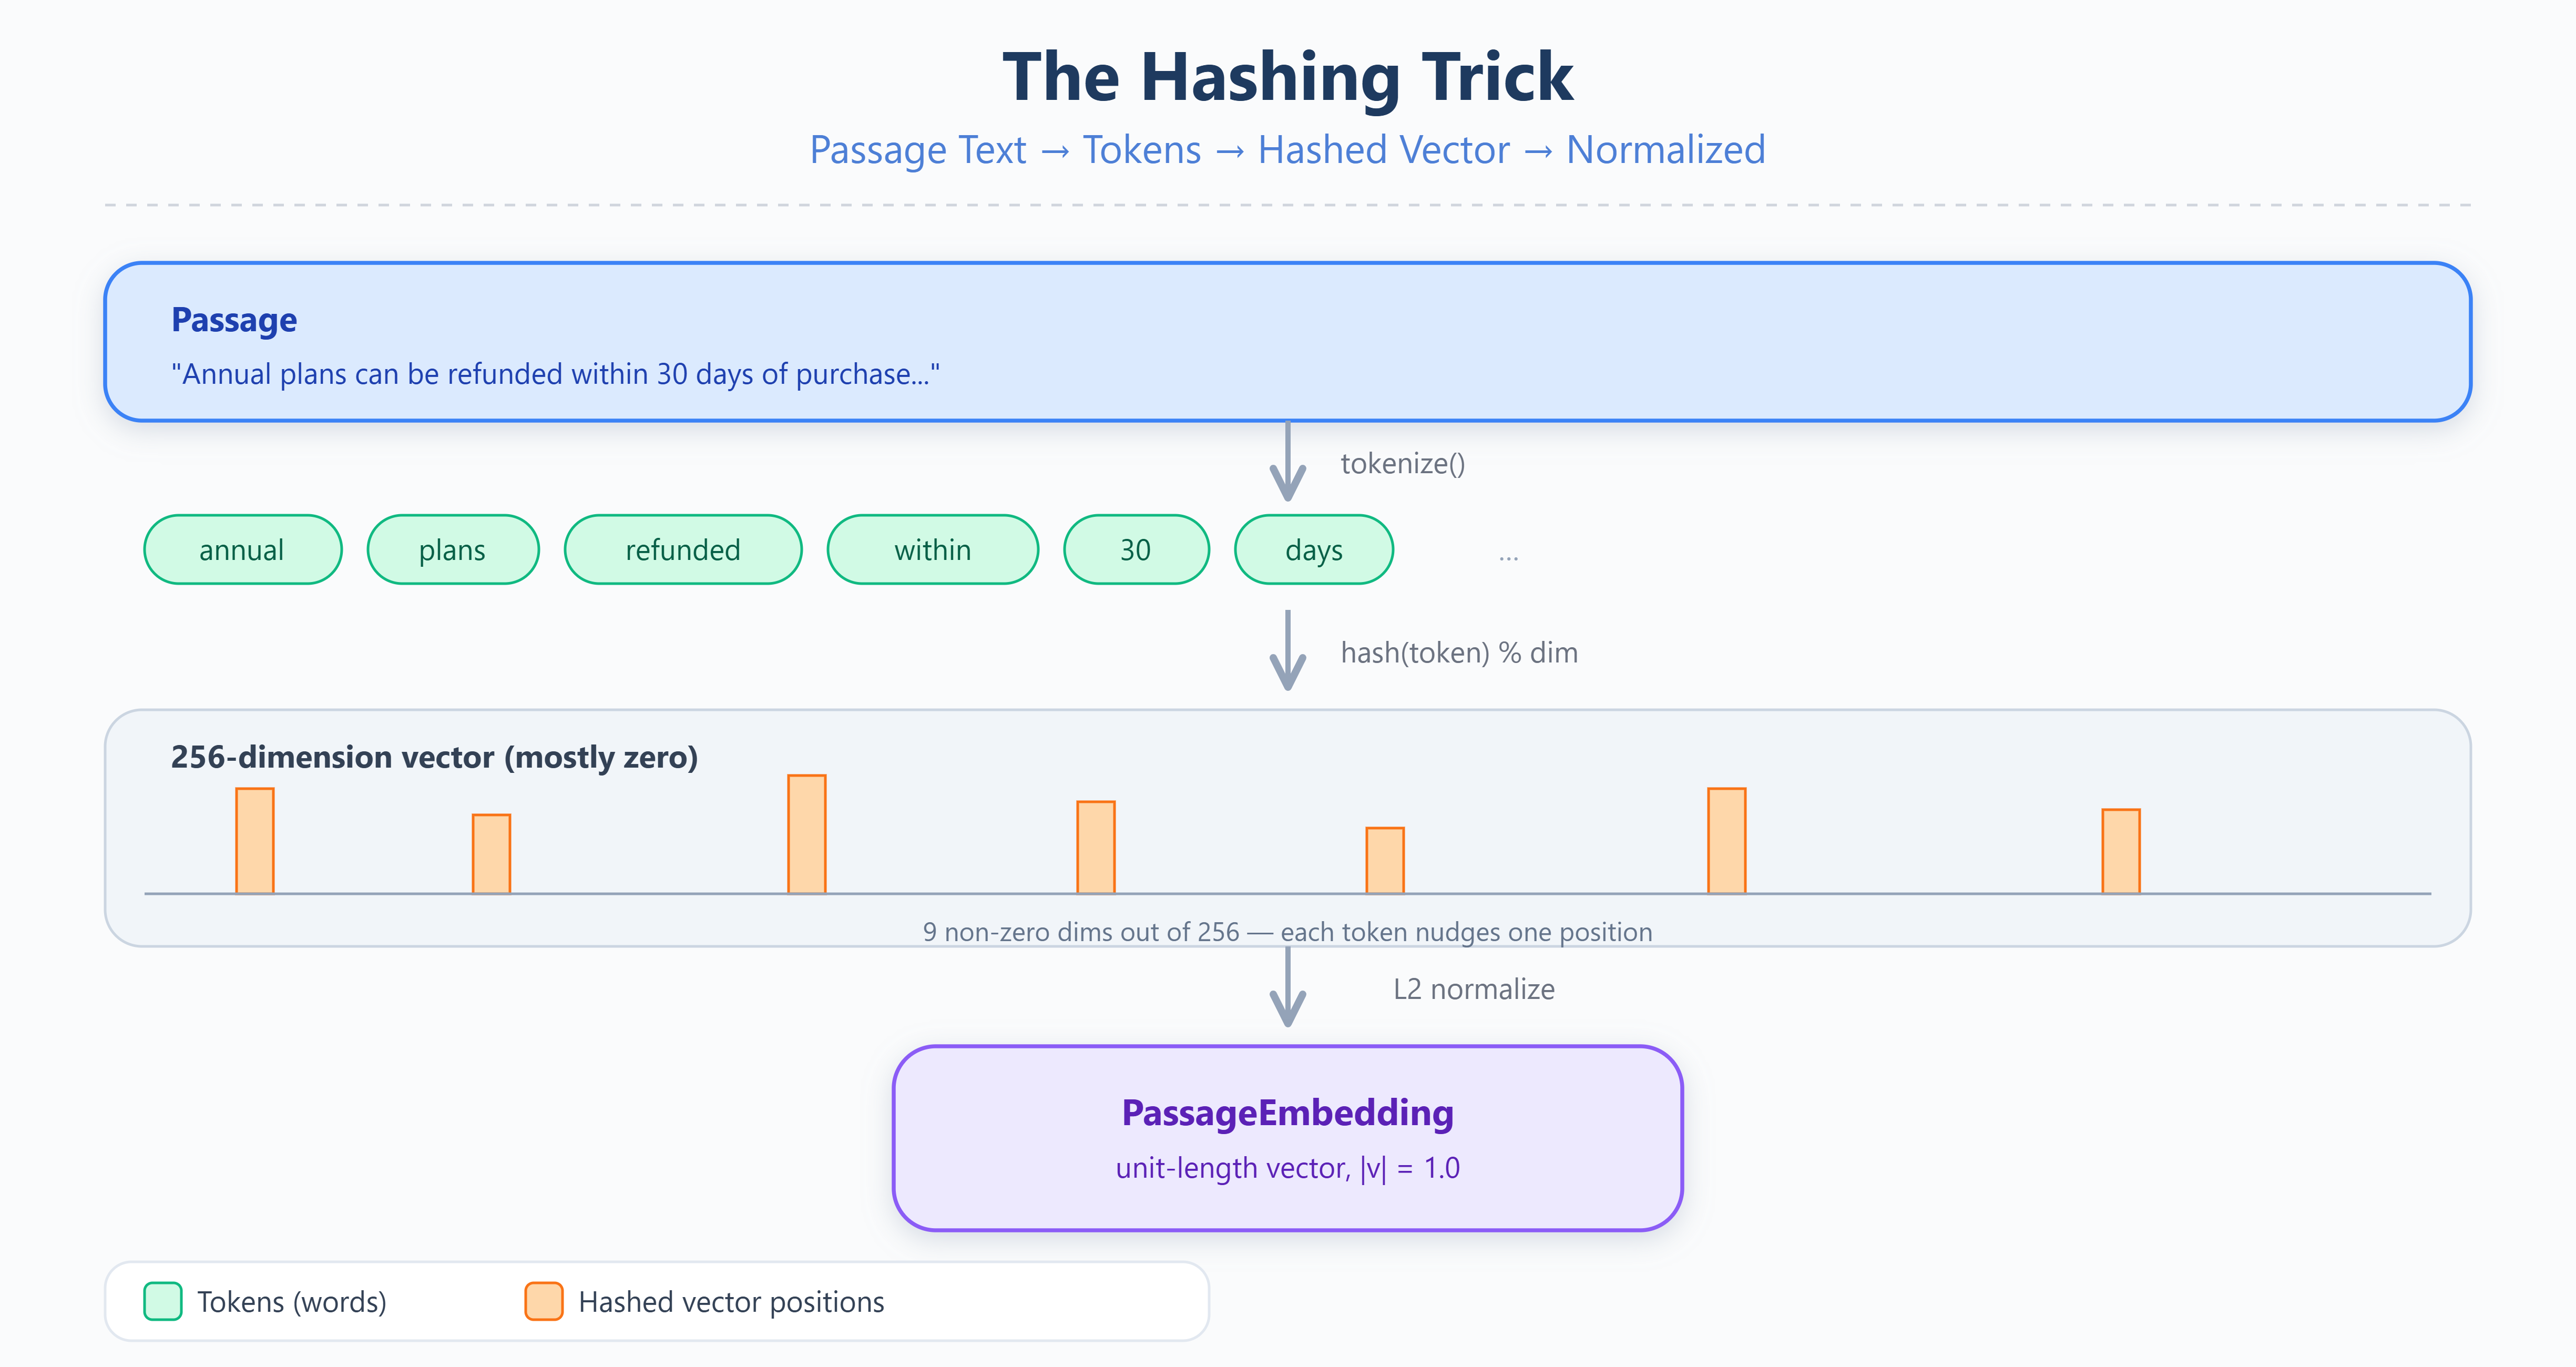Click the L2 normalize arrow
The height and width of the screenshot is (1367, 2576).
[x=1287, y=988]
